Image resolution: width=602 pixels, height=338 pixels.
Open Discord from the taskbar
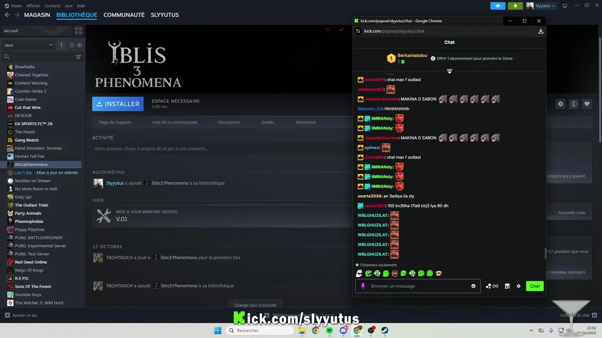point(343,330)
